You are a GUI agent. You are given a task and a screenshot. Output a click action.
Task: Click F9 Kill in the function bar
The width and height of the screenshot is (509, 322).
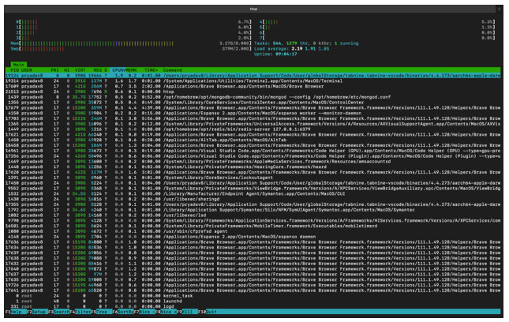[x=187, y=312]
